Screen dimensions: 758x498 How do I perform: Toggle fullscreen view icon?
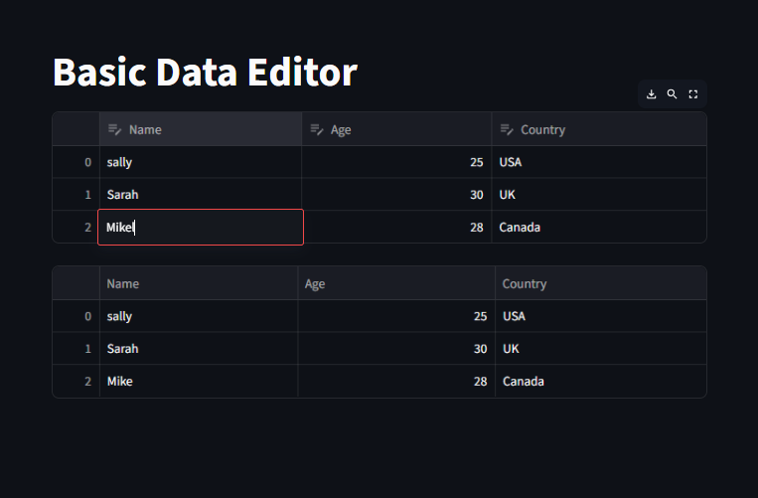pyautogui.click(x=693, y=94)
